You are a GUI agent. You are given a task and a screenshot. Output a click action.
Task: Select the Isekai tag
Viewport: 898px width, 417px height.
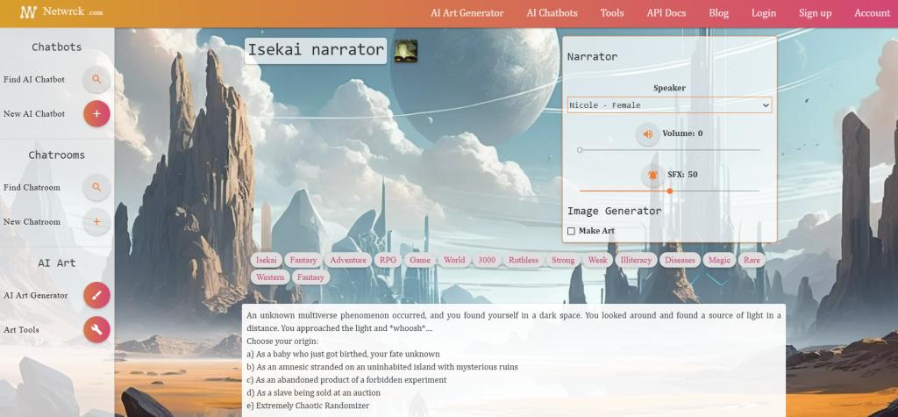click(267, 260)
